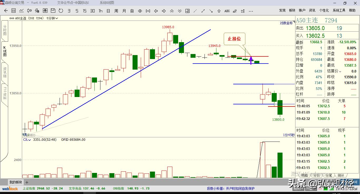Click the back arrow toolbar icon
The height and width of the screenshot is (194, 360).
[6, 11]
